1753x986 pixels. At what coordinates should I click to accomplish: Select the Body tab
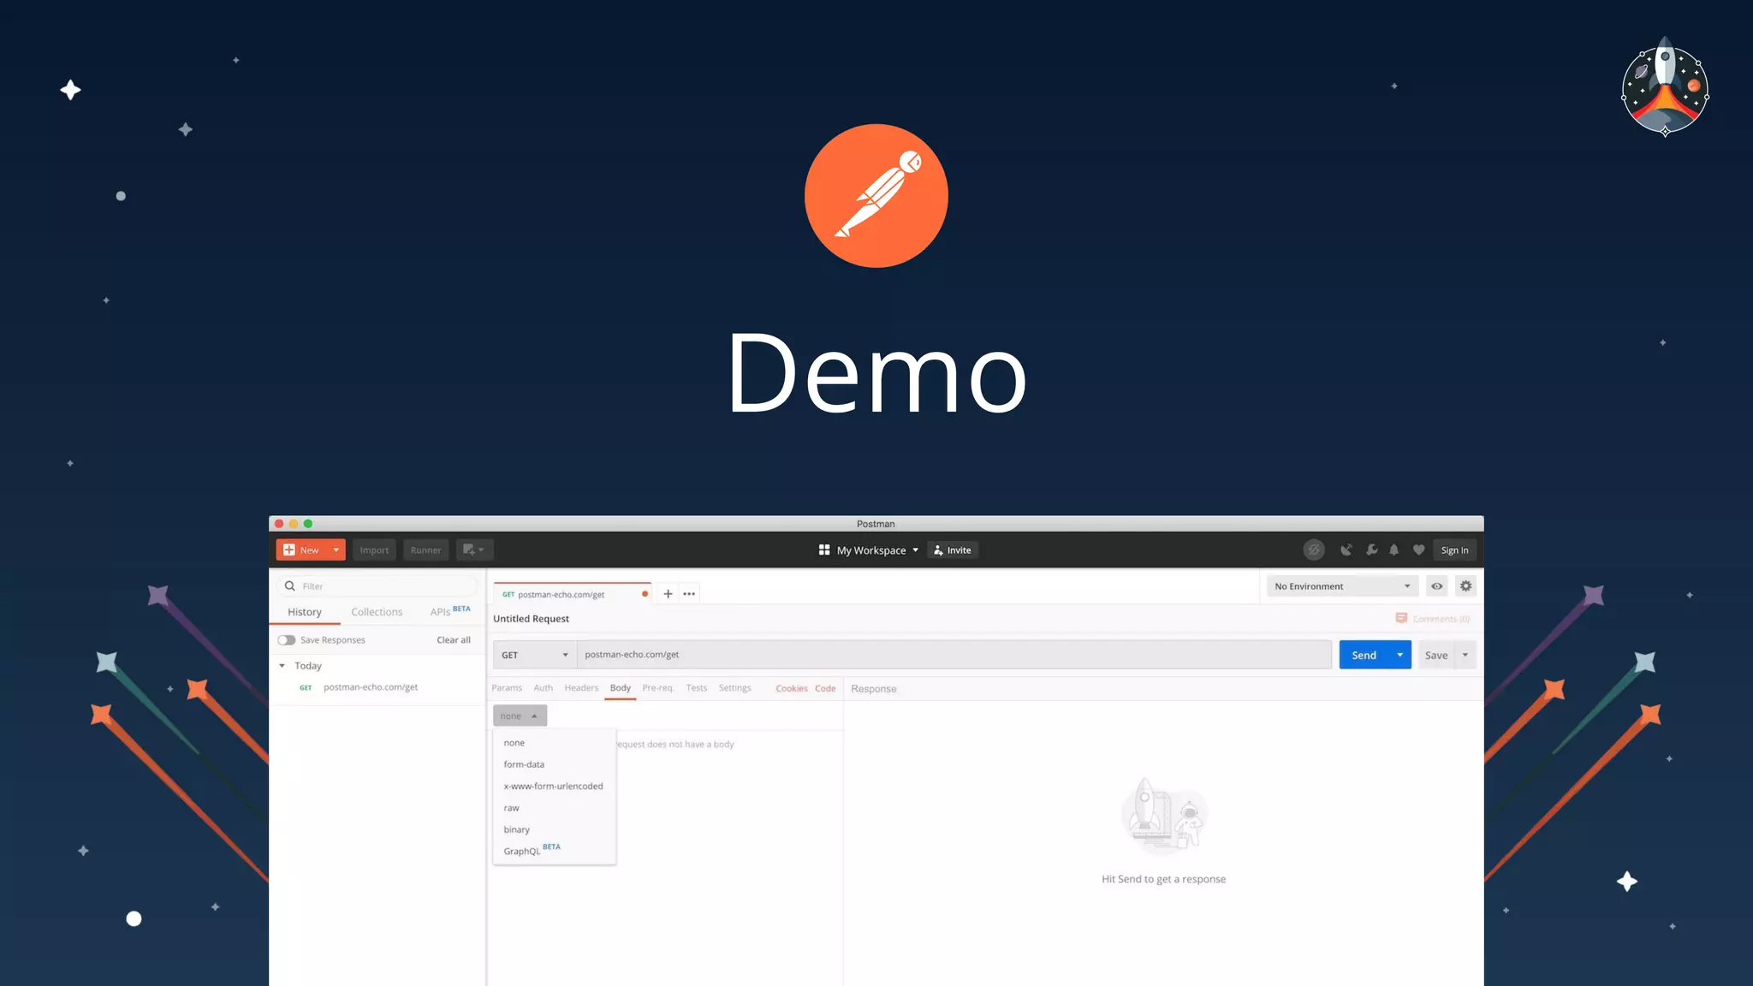[x=621, y=688]
